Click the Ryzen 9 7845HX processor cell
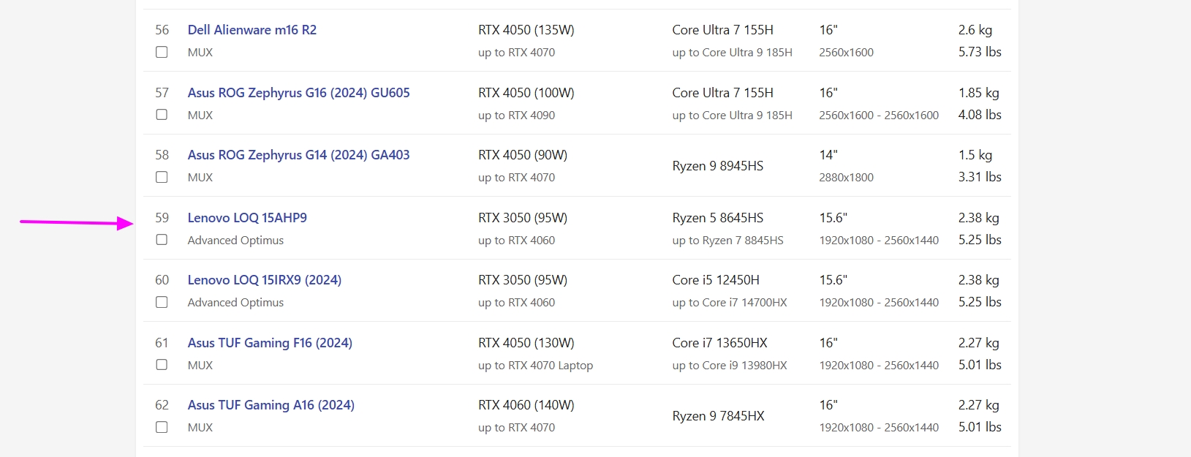This screenshot has height=457, width=1191. [718, 416]
